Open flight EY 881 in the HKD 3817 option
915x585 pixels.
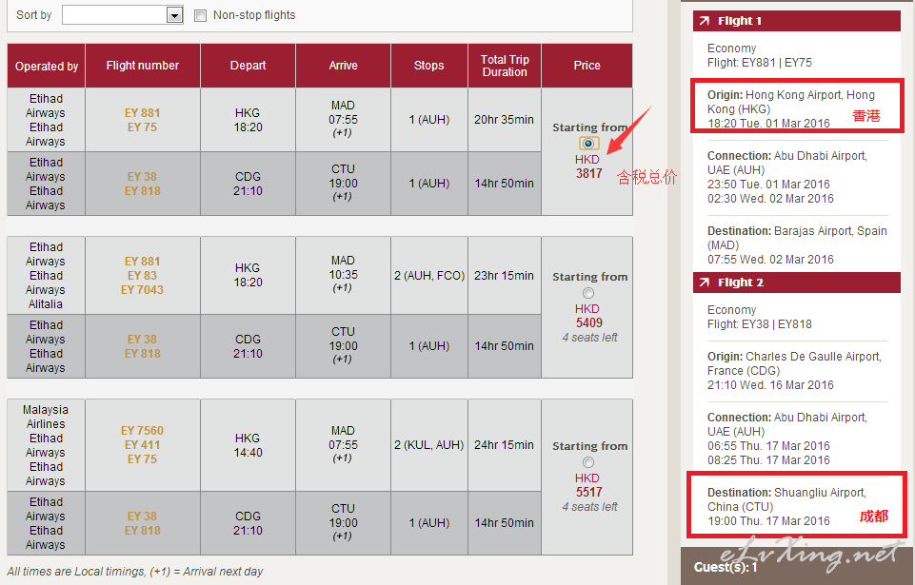tap(143, 113)
